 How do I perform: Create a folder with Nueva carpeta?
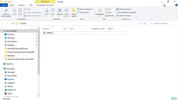click(74, 13)
